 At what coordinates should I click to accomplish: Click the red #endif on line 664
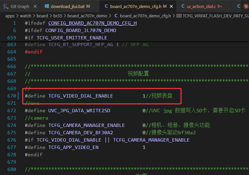coord(33,52)
